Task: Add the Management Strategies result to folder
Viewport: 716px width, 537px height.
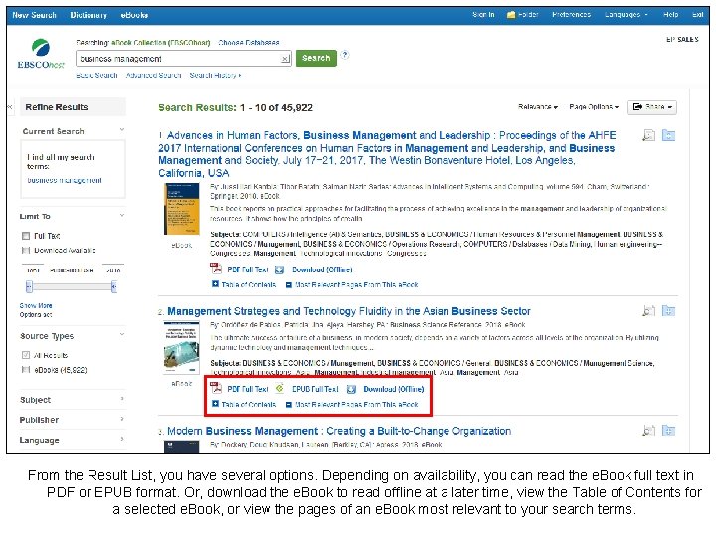Action: [668, 311]
